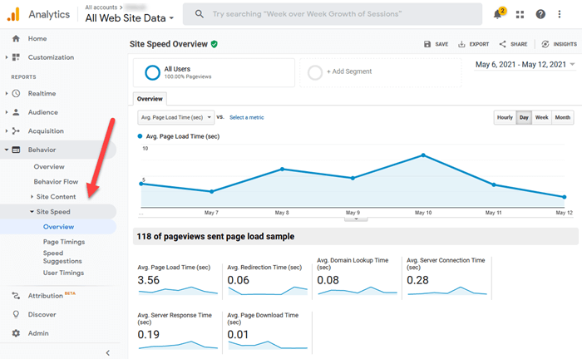Image resolution: width=582 pixels, height=359 pixels.
Task: Click the green verified shield icon
Action: pos(215,44)
